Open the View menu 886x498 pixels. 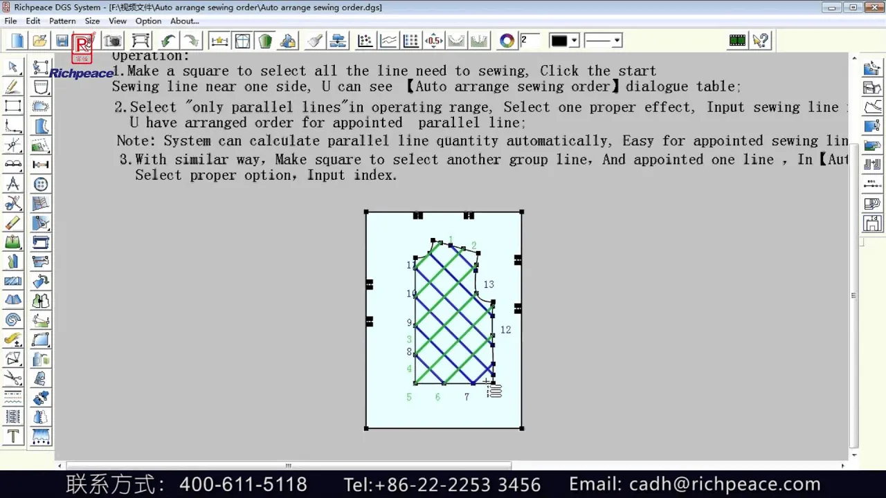pyautogui.click(x=118, y=21)
